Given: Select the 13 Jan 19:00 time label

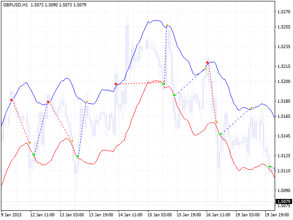Looking at the screenshot, I should coord(101,215).
